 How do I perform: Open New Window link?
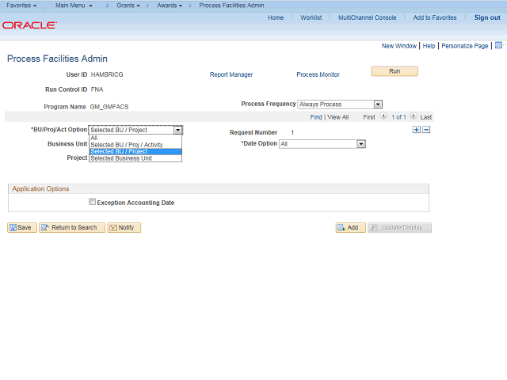point(399,46)
